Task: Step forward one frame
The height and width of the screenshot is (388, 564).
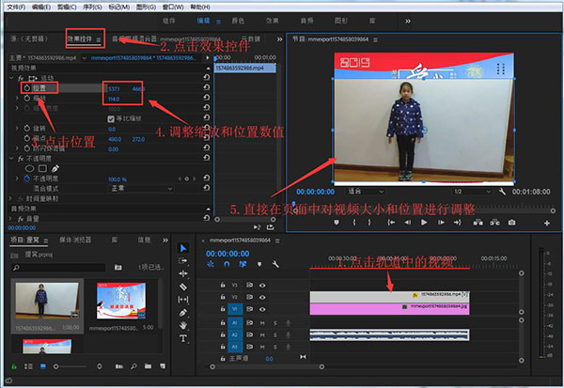Action: [441, 223]
